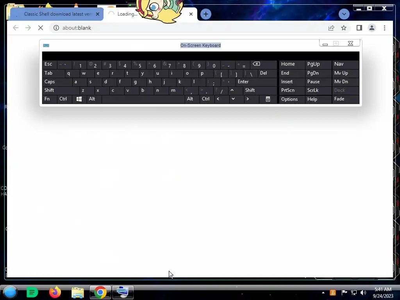Click the green notes app taskbar icon

(32, 292)
